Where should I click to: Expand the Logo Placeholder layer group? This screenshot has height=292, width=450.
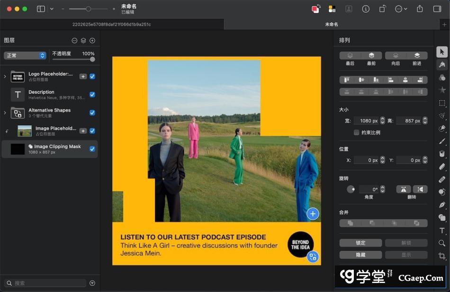click(5, 76)
